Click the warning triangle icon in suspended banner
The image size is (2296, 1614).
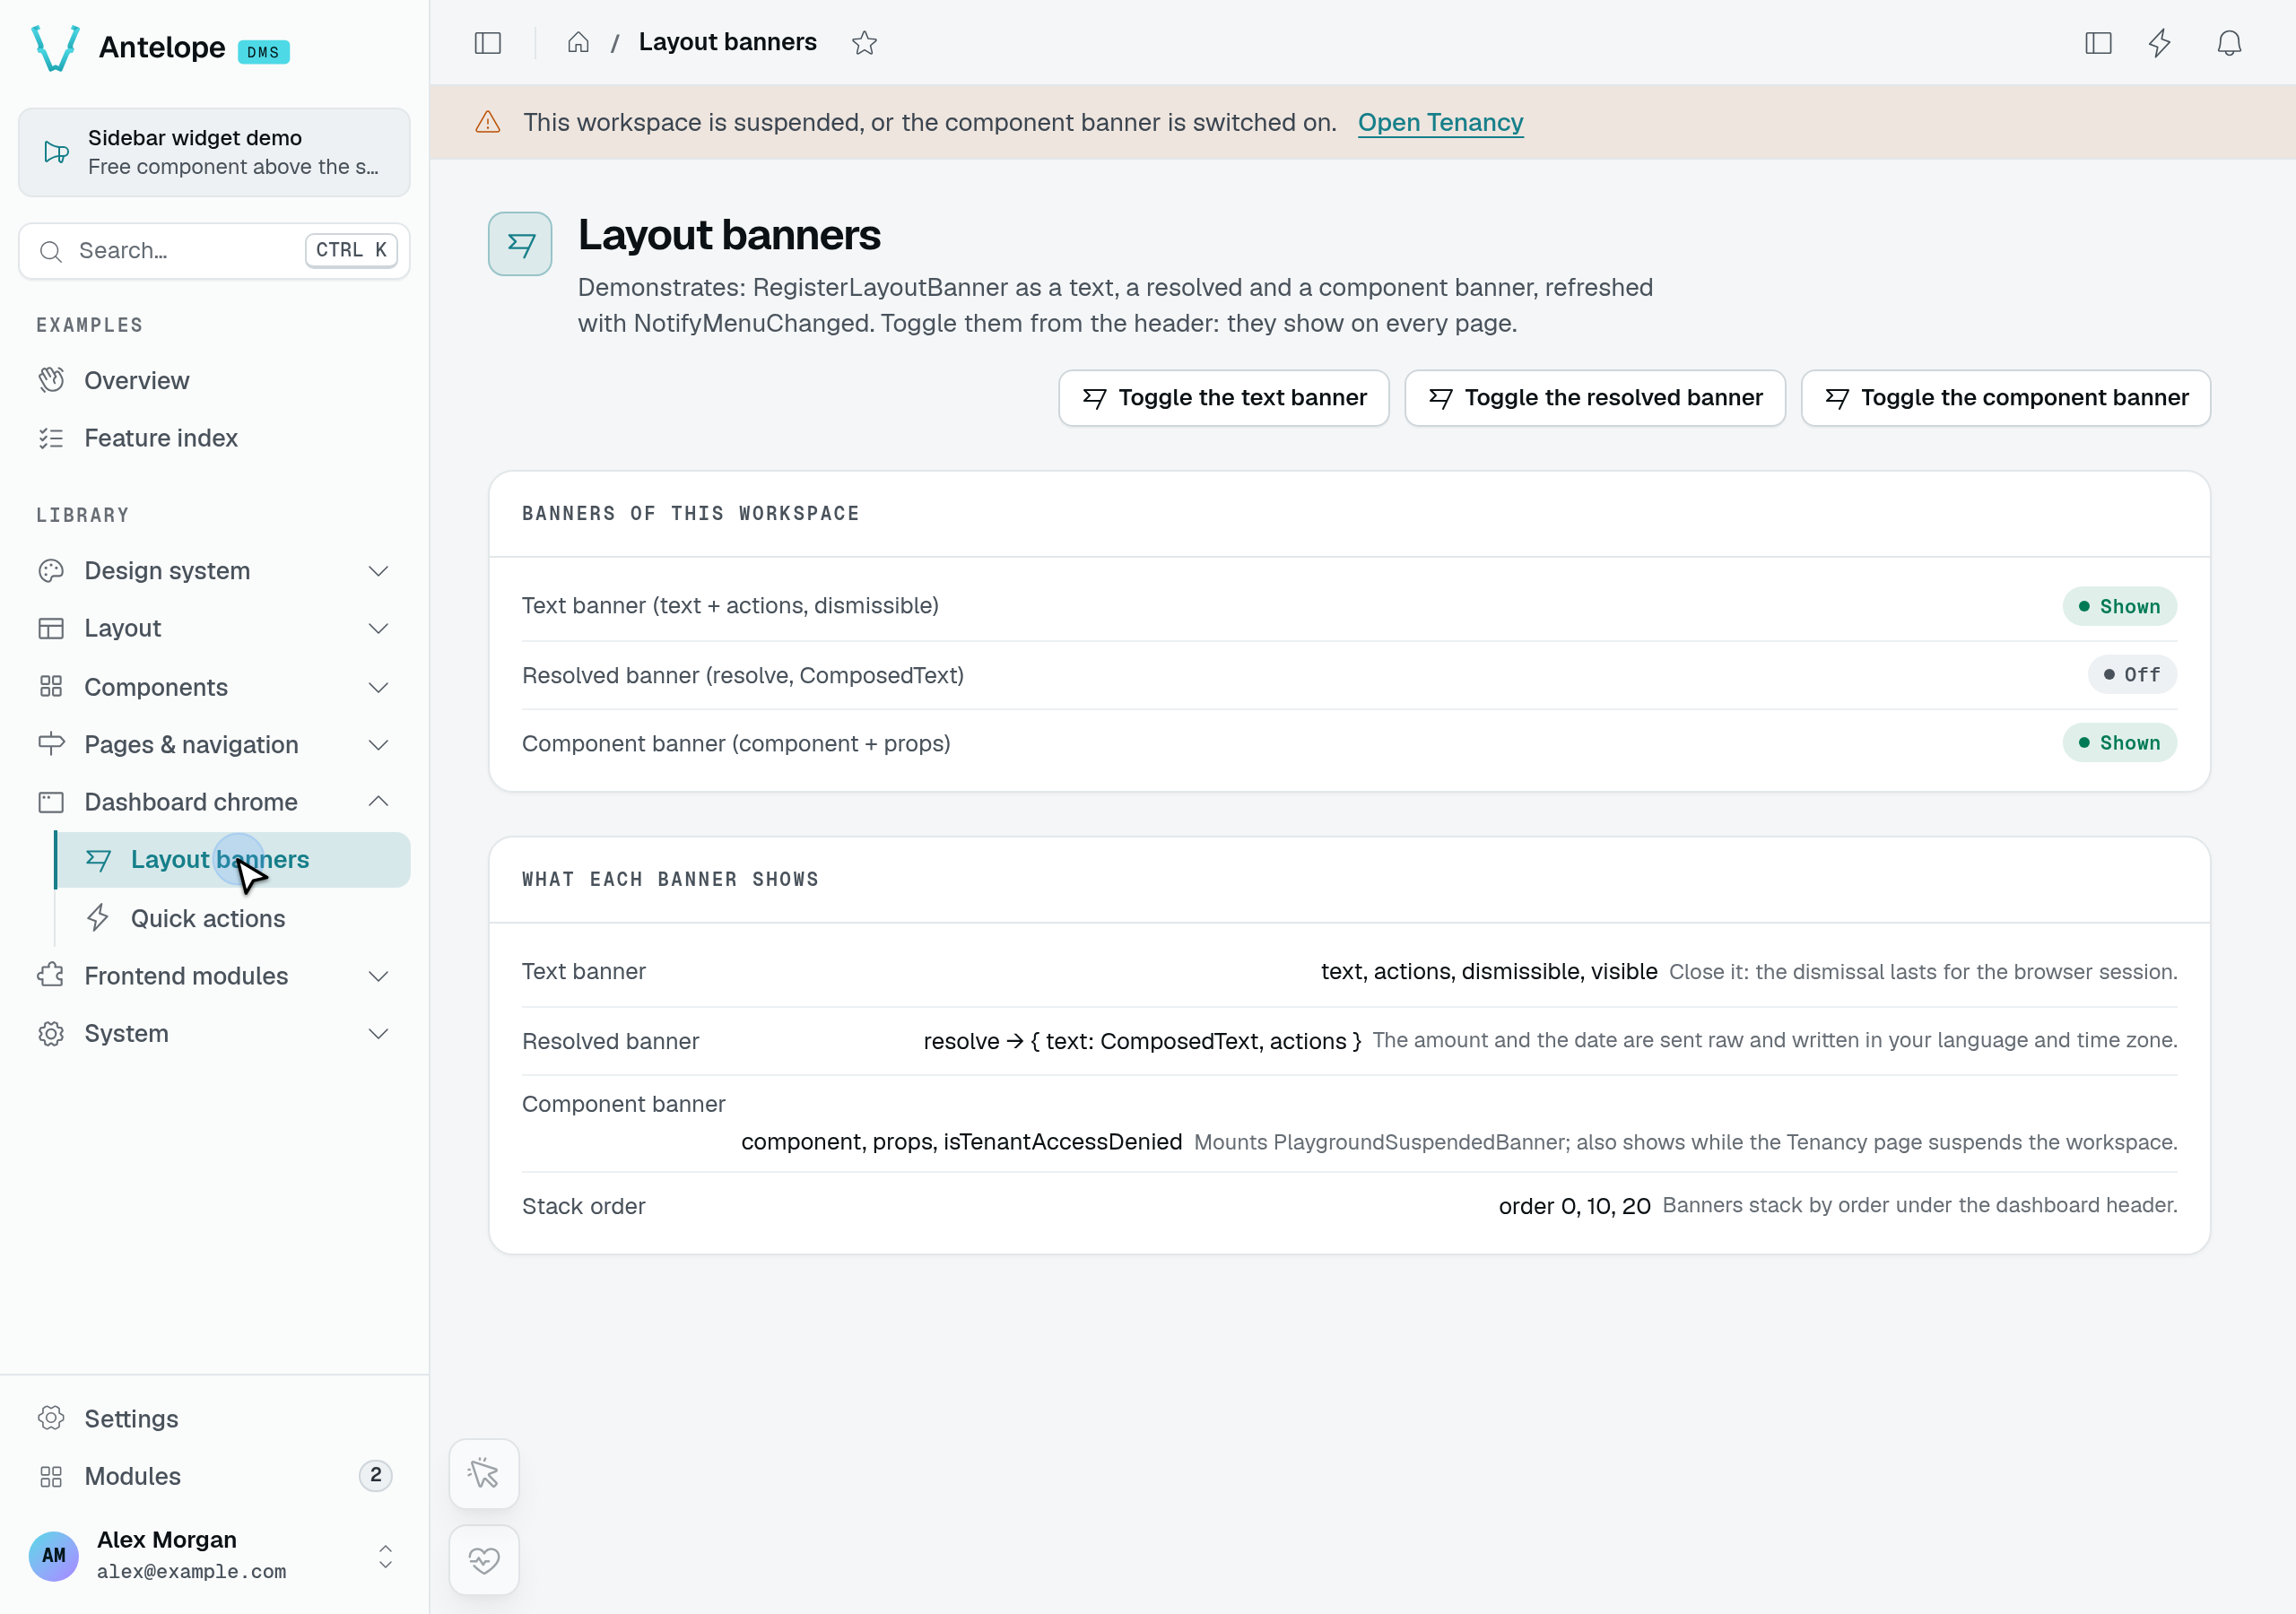pos(488,122)
